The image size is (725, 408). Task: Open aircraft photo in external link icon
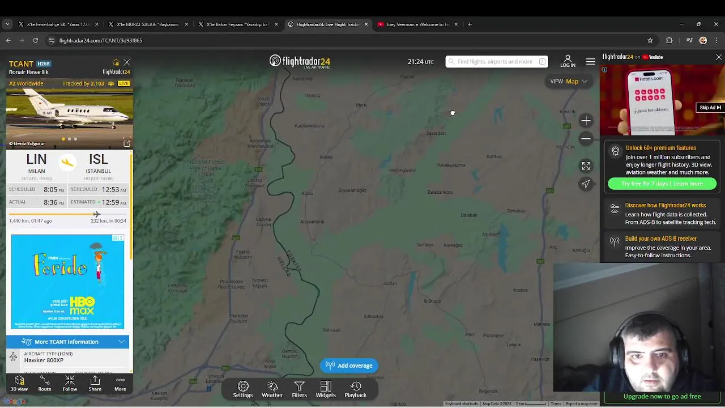pos(127,143)
